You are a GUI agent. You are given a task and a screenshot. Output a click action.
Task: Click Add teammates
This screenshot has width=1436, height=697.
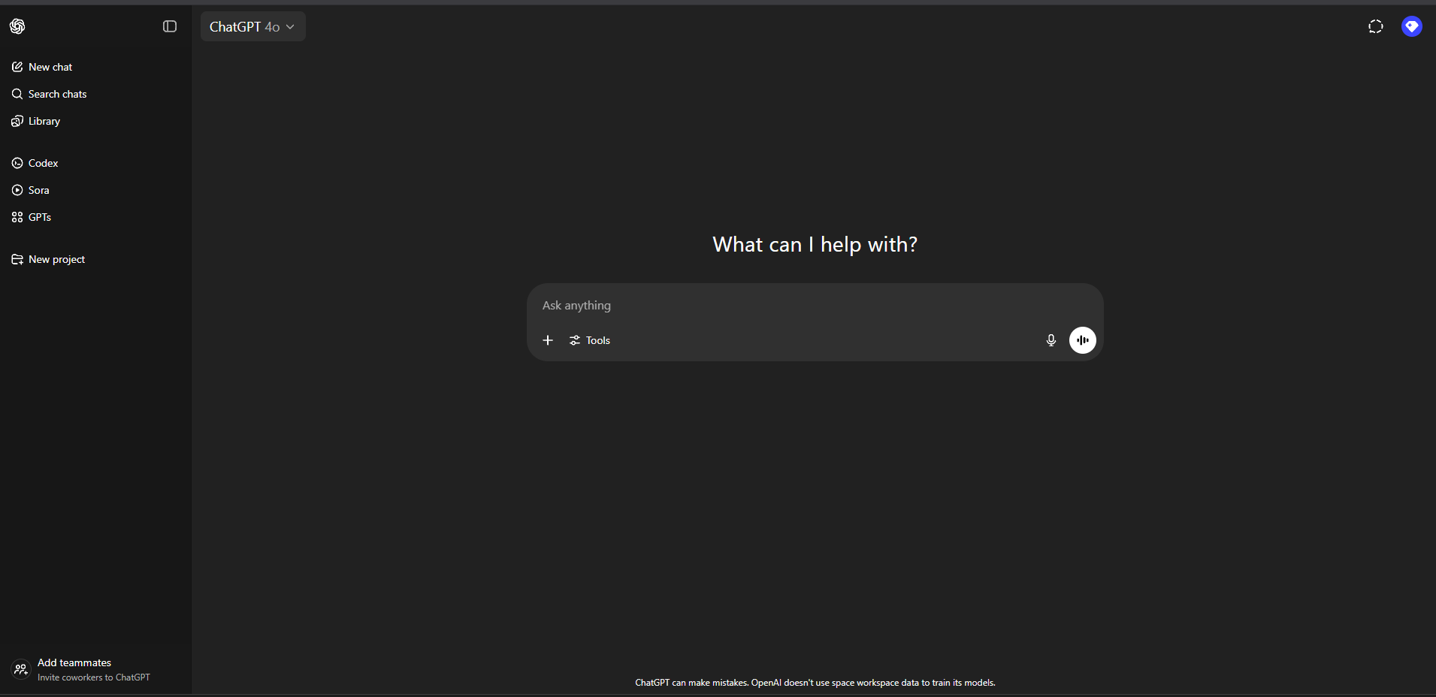pos(74,662)
